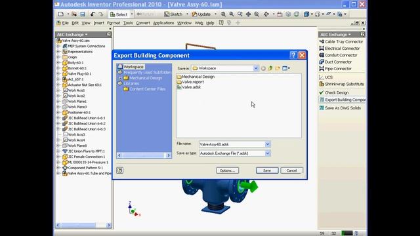Open the Format menu
This screenshot has height=236, width=420.
click(x=114, y=23)
